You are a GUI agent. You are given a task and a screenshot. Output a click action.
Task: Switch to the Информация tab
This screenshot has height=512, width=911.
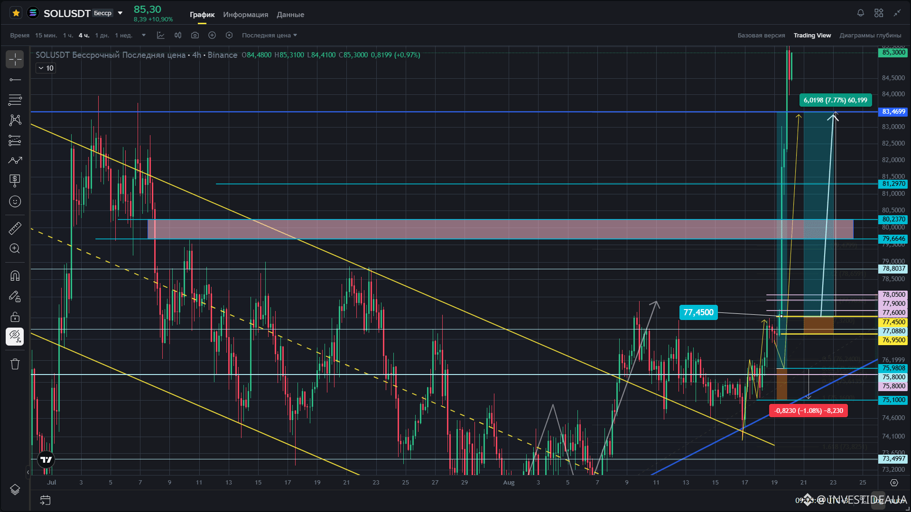(246, 15)
